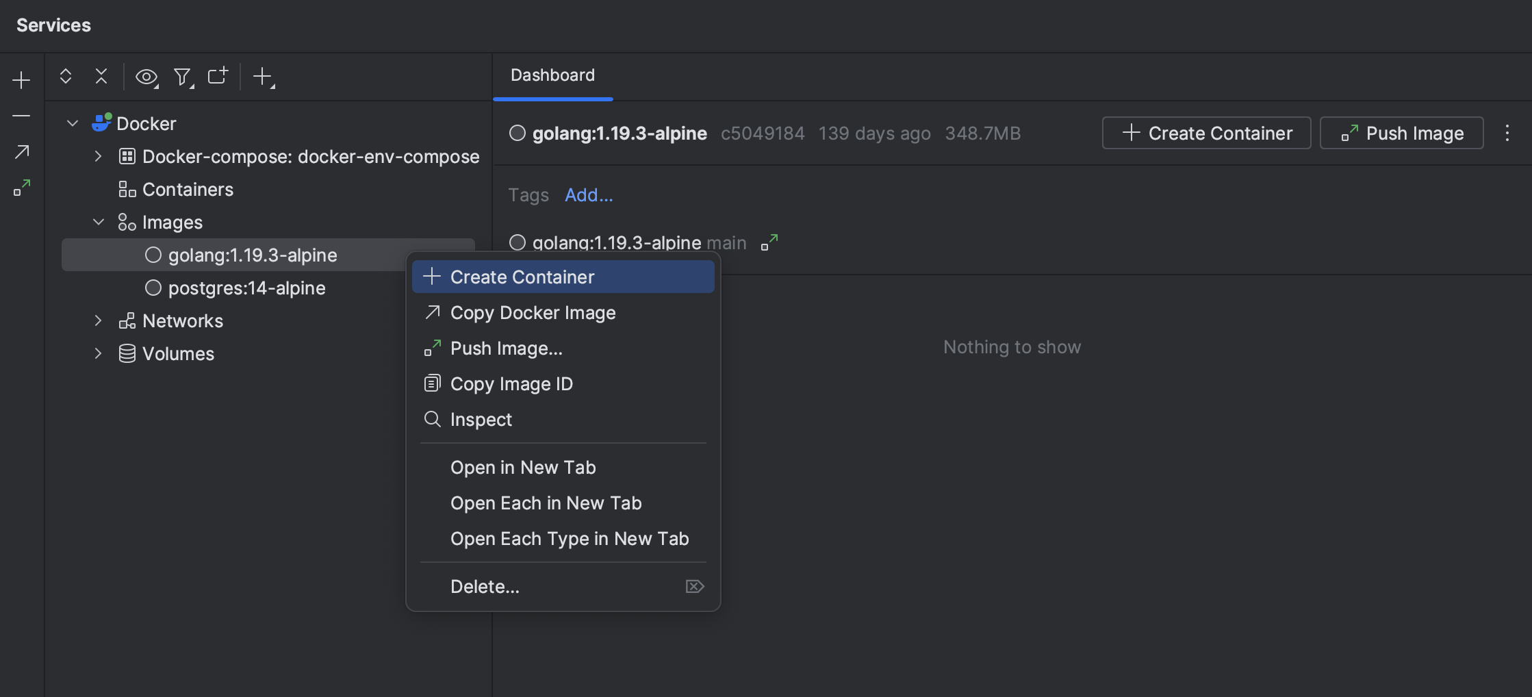
Task: Click the collapse all icon in toolbar
Action: 101,76
